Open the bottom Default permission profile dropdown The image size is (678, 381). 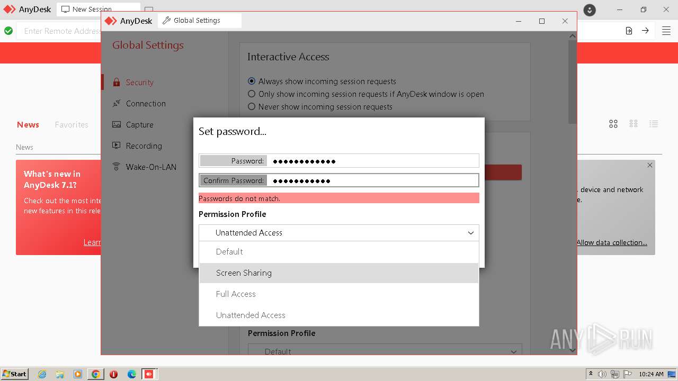pos(385,350)
